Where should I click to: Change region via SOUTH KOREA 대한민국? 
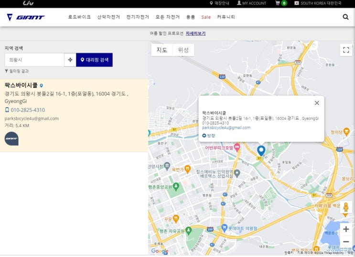coord(318,3)
